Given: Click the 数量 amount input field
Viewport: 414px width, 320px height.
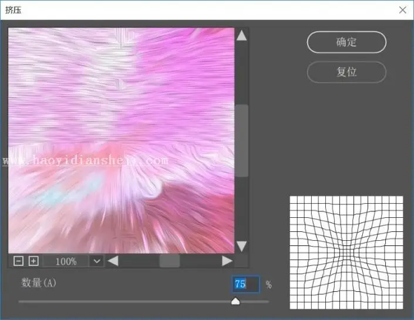Looking at the screenshot, I should click(245, 284).
